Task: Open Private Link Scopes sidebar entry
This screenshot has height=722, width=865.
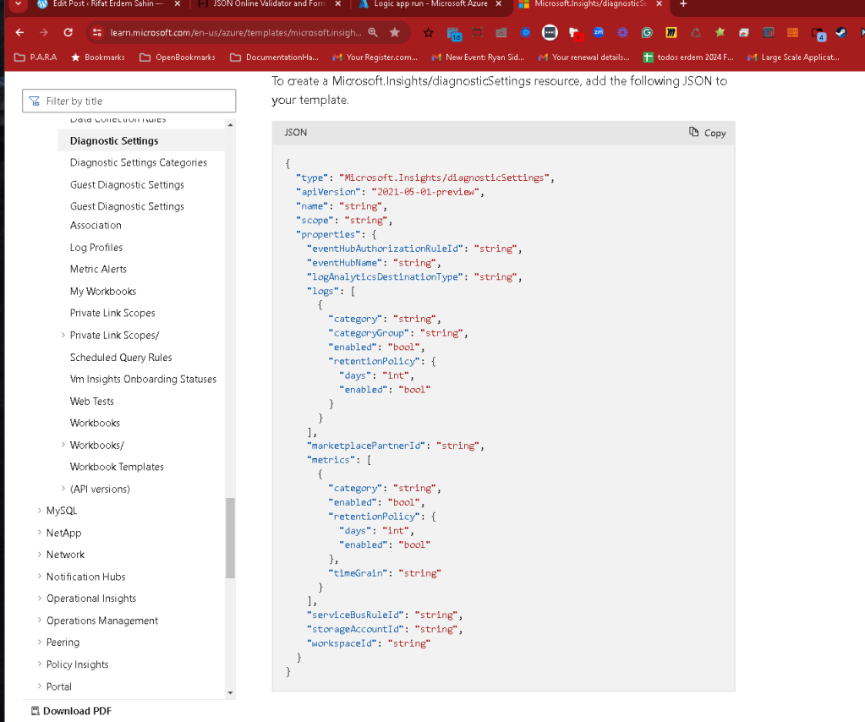Action: [112, 313]
